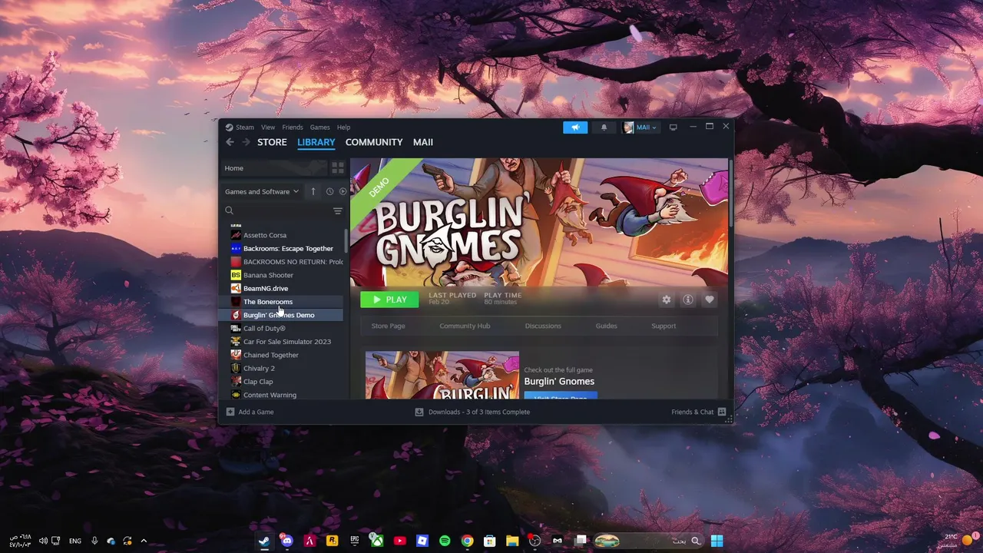Click the game list scrollbar
The image size is (983, 553).
[346, 240]
